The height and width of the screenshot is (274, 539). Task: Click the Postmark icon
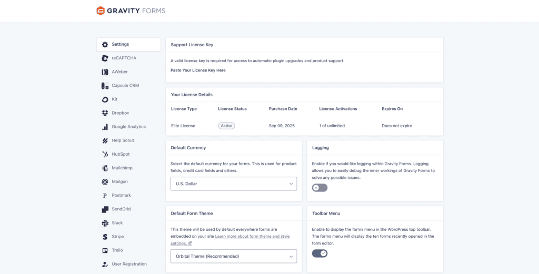point(105,196)
